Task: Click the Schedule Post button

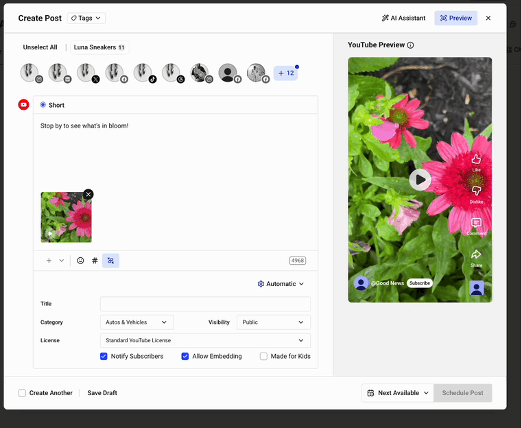Action: [x=463, y=393]
